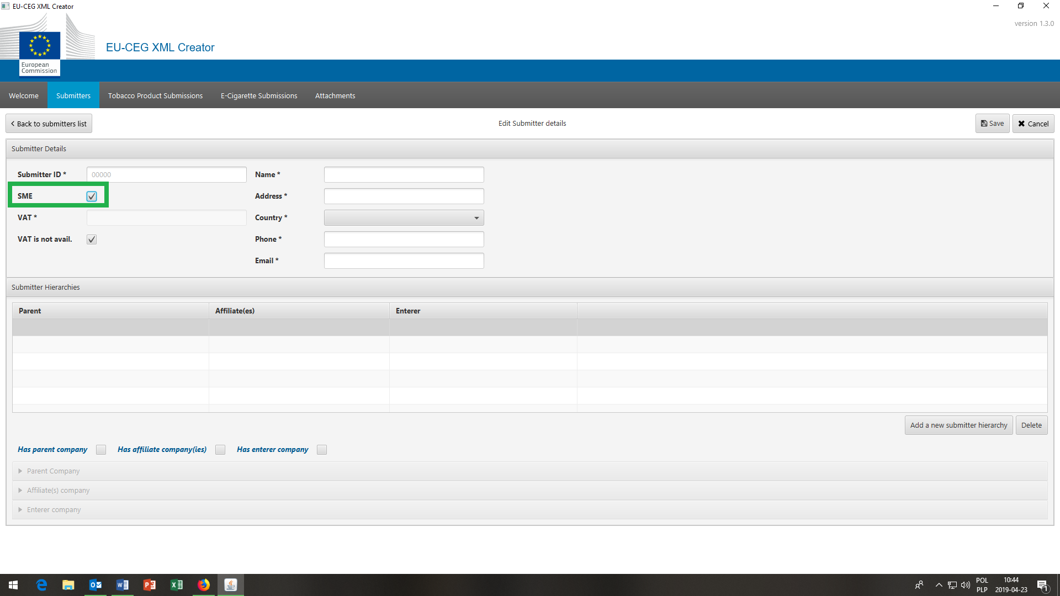Viewport: 1060px width, 596px height.
Task: Click Add a new submitter hierarchy
Action: [958, 425]
